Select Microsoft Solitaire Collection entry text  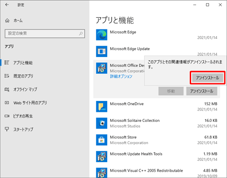click(x=135, y=120)
